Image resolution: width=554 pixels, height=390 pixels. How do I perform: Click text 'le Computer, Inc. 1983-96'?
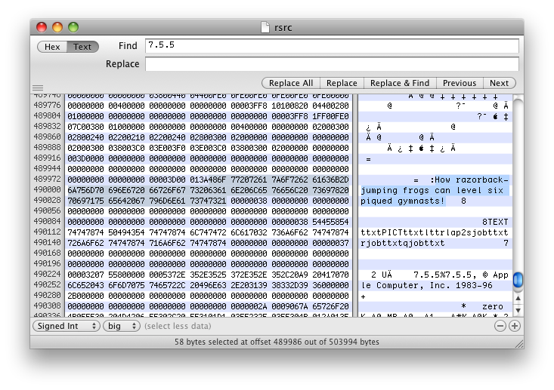click(x=426, y=285)
